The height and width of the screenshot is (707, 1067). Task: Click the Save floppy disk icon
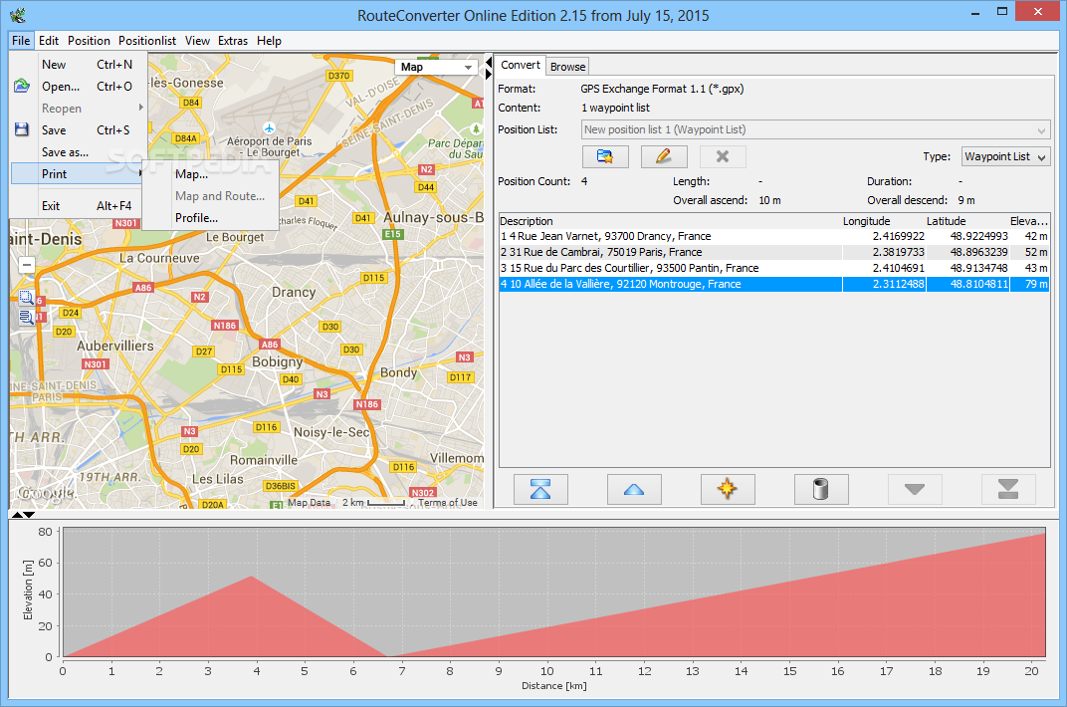coord(21,129)
